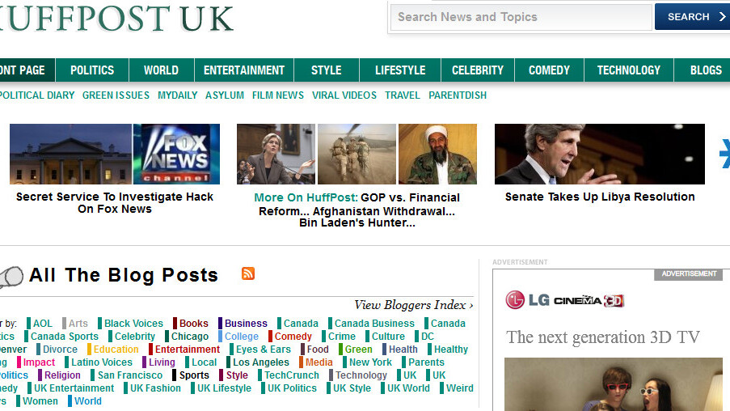Open the Senate Libya speaker thumbnail
This screenshot has height=411, width=730.
599,154
